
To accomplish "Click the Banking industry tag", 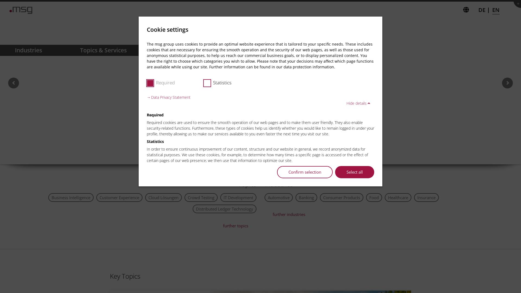I will 306,198.
